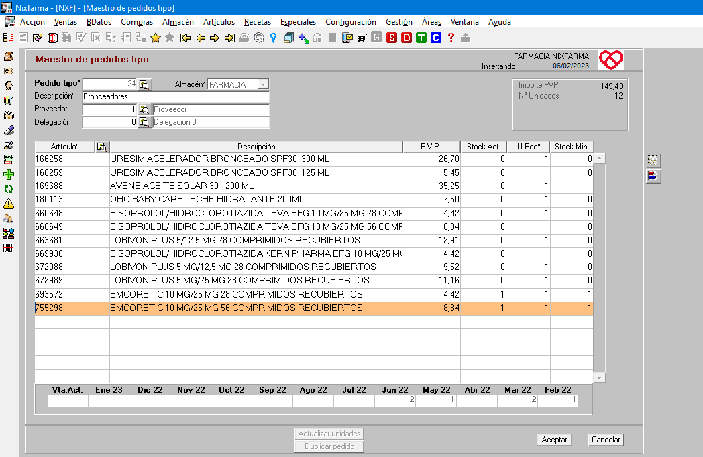Click the Proveedor code field
This screenshot has width=703, height=457.
110,109
